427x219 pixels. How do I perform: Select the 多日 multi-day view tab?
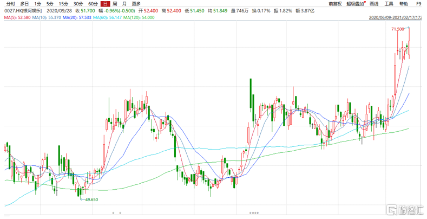tap(24, 4)
